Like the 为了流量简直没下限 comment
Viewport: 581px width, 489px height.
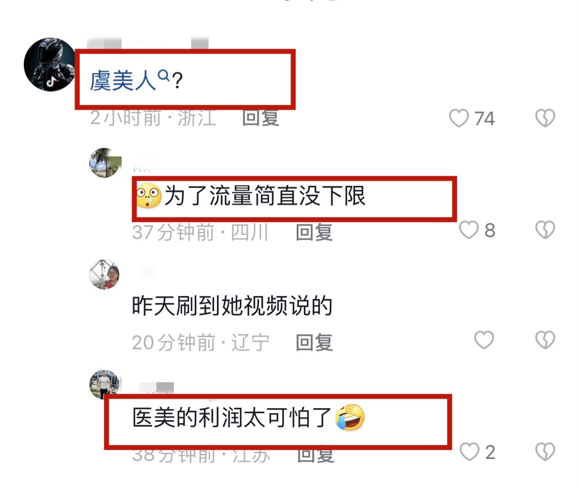tap(469, 230)
